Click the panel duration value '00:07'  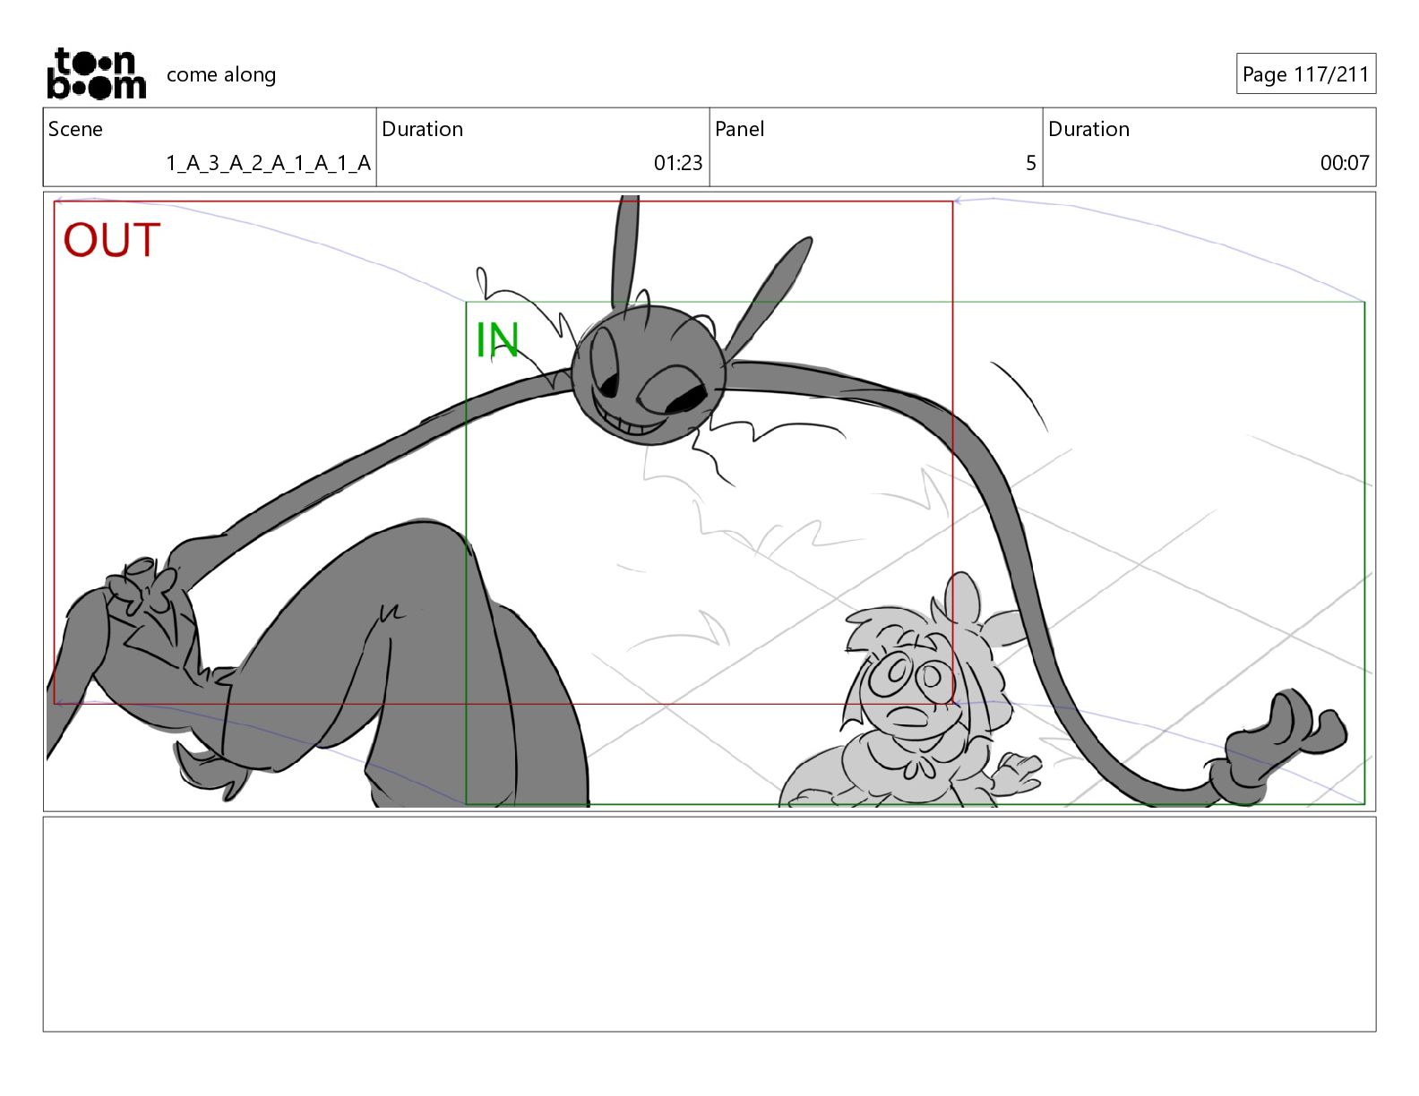(x=1345, y=163)
